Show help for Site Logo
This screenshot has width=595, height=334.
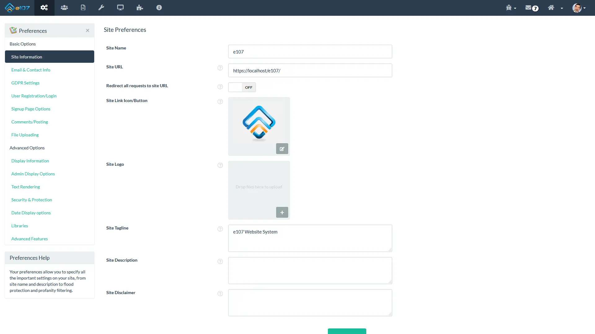point(220,165)
